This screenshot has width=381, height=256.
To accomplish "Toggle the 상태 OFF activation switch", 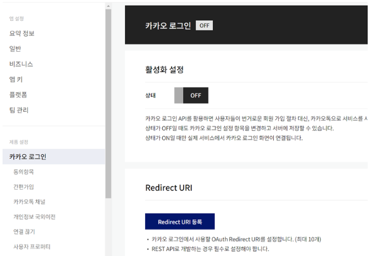I will [191, 95].
